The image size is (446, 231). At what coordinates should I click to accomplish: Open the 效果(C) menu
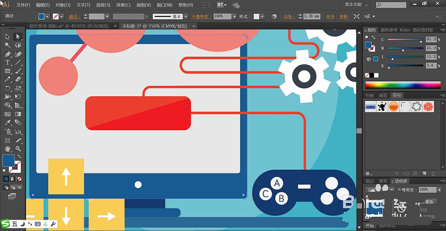[x=123, y=5]
